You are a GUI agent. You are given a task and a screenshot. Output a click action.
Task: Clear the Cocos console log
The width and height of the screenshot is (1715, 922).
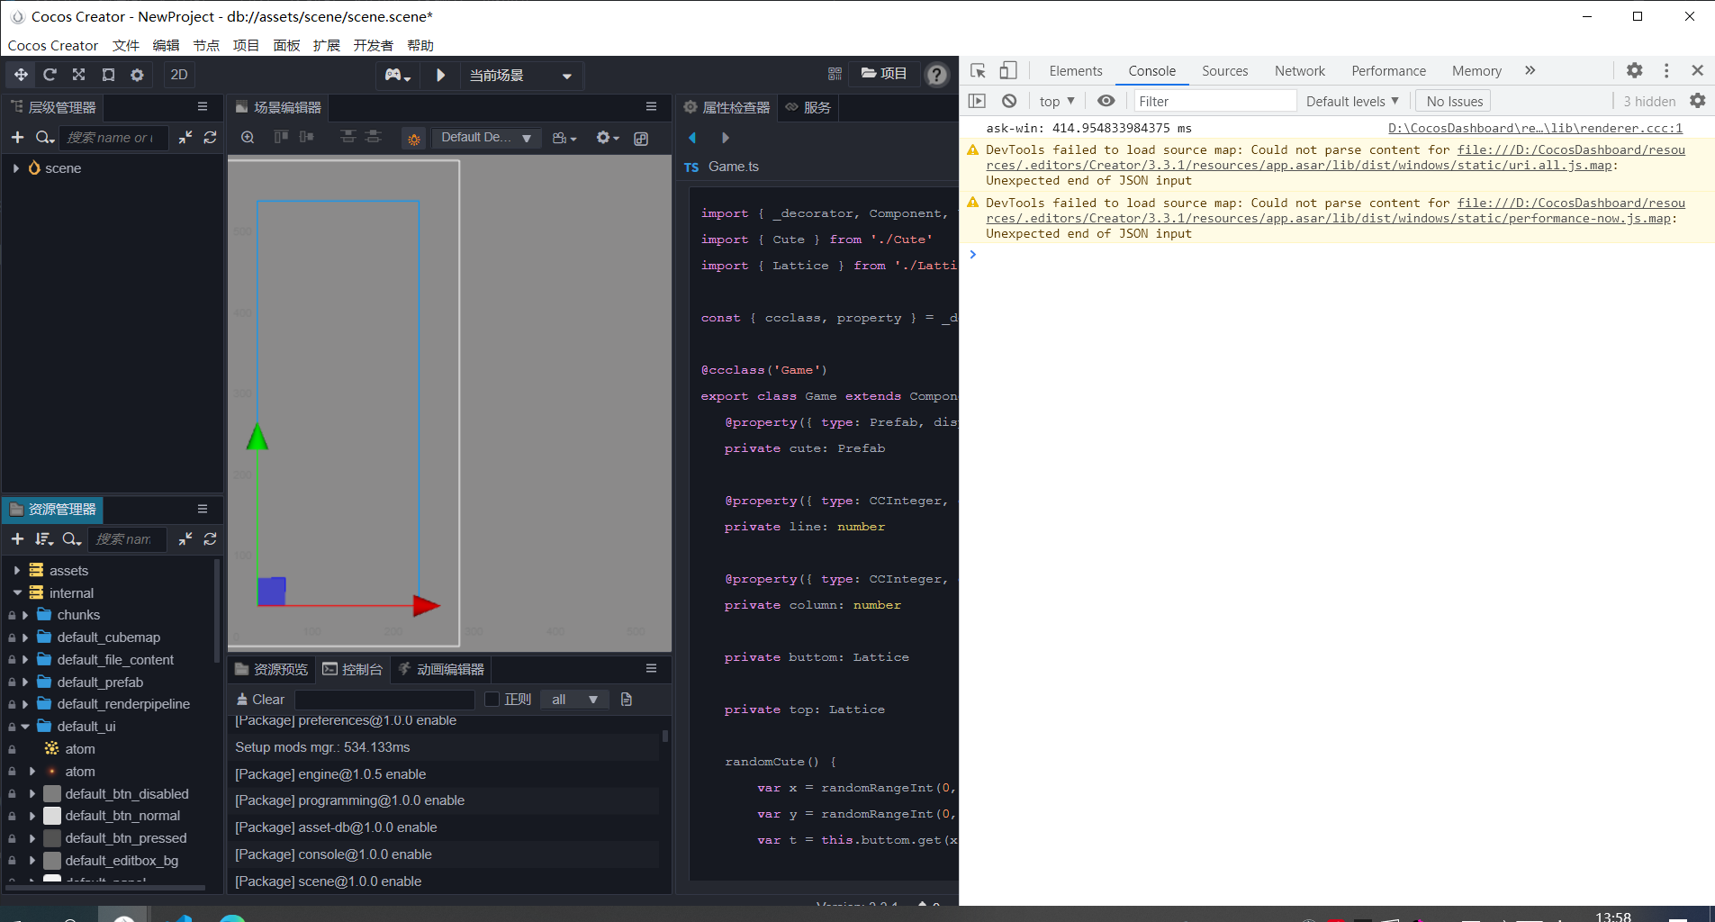pos(260,700)
